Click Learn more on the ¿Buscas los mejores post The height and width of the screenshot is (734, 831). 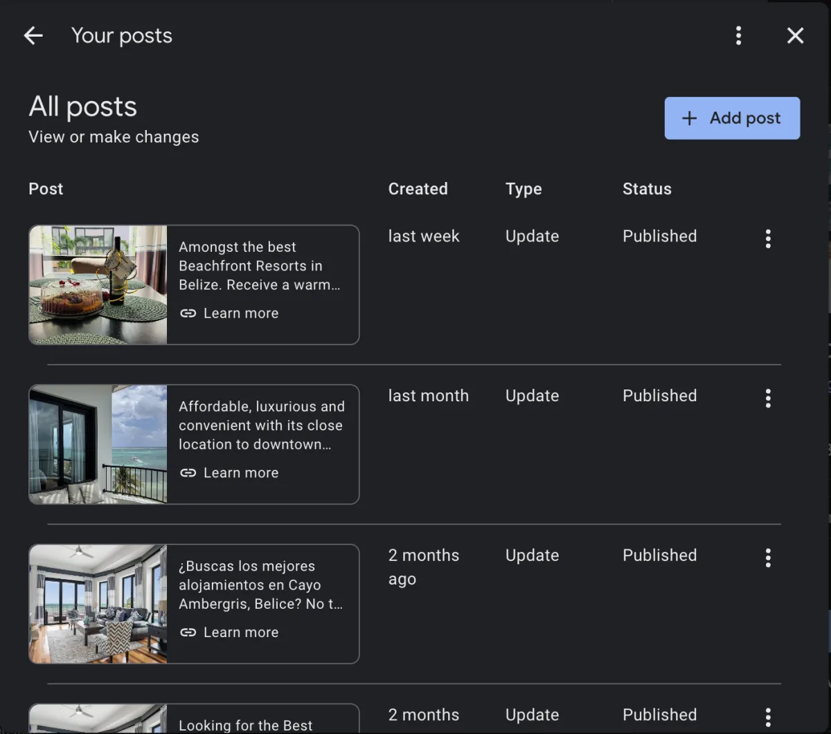[240, 633]
